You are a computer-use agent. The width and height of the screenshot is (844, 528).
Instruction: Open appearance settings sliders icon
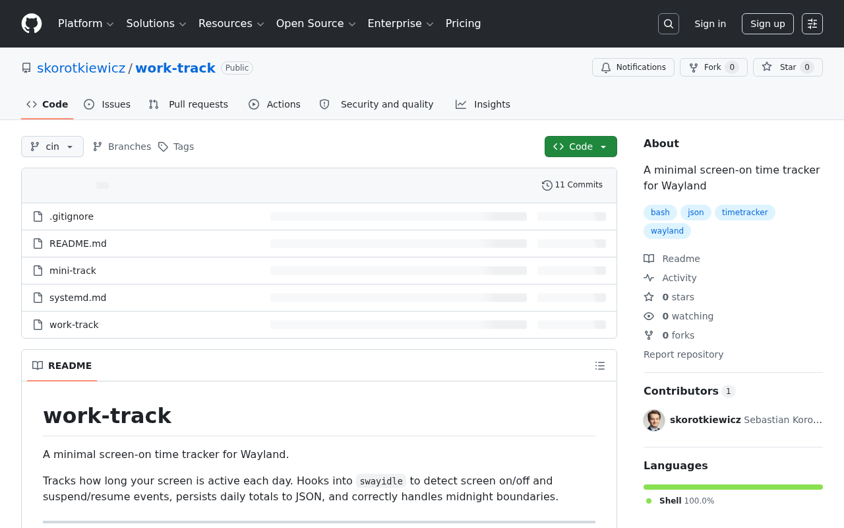coord(812,24)
